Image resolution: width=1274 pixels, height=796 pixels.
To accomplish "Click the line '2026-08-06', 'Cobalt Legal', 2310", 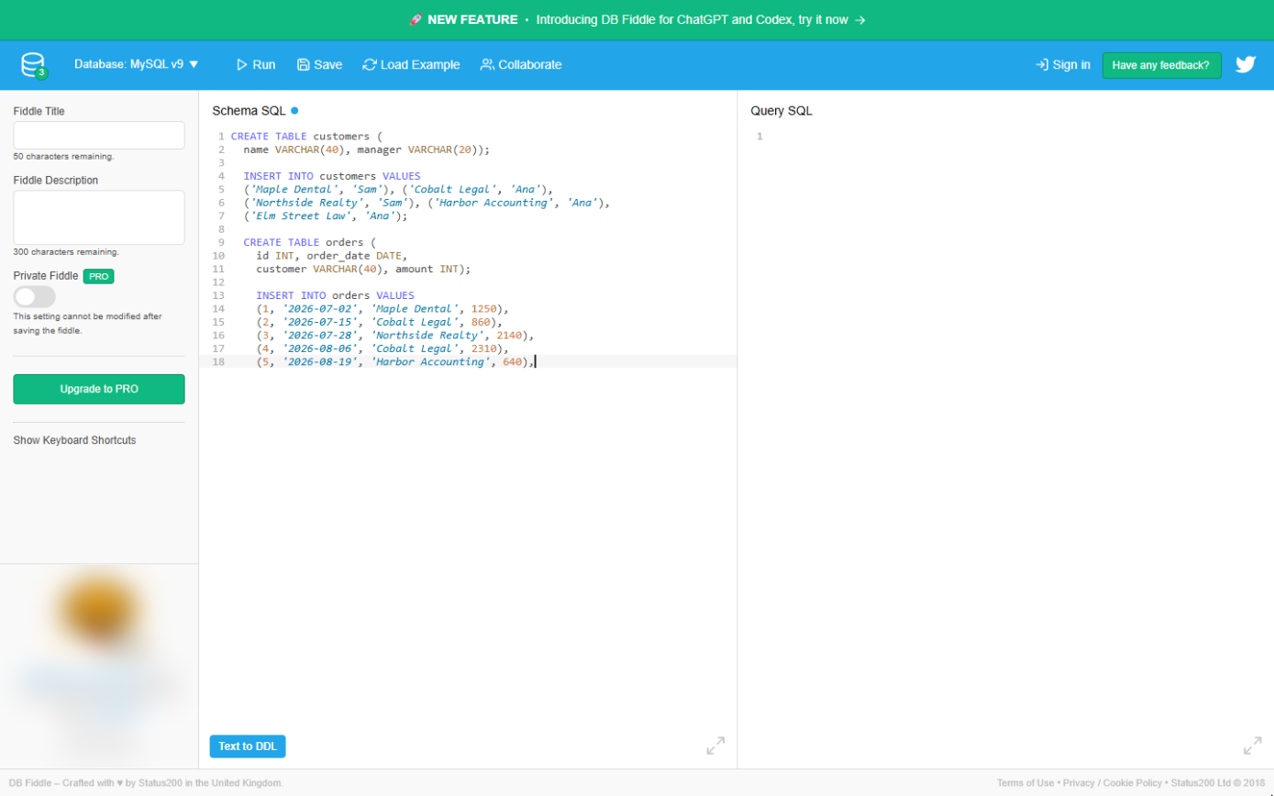I will tap(382, 349).
